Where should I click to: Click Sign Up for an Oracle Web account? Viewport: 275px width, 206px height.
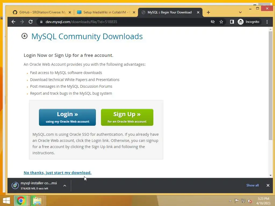[x=127, y=117]
